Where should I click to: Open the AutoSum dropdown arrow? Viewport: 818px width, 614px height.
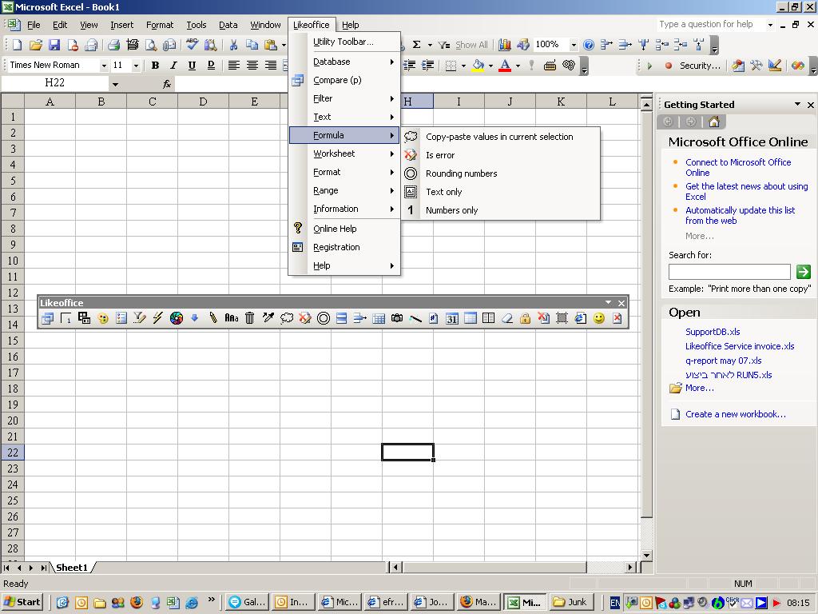[430, 46]
